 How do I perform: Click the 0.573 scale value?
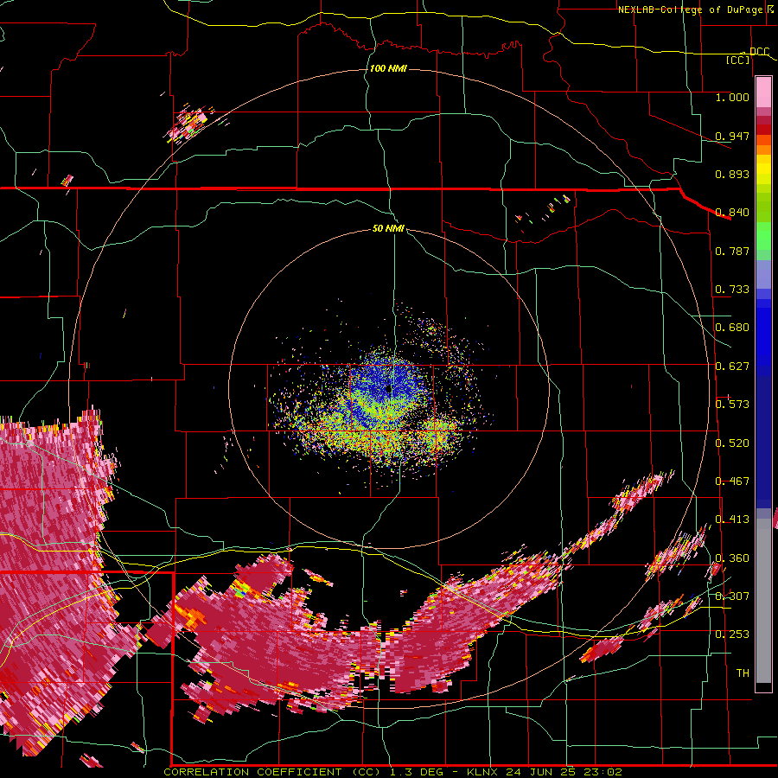732,405
